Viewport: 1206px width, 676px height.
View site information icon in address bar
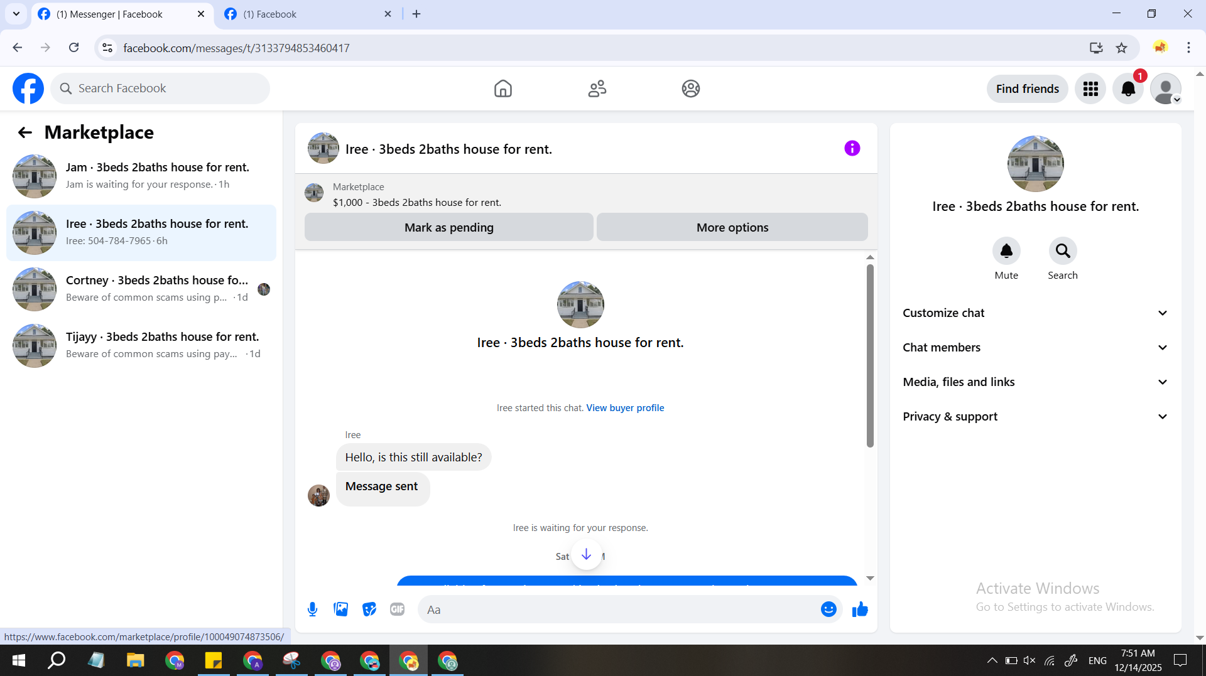(x=107, y=48)
